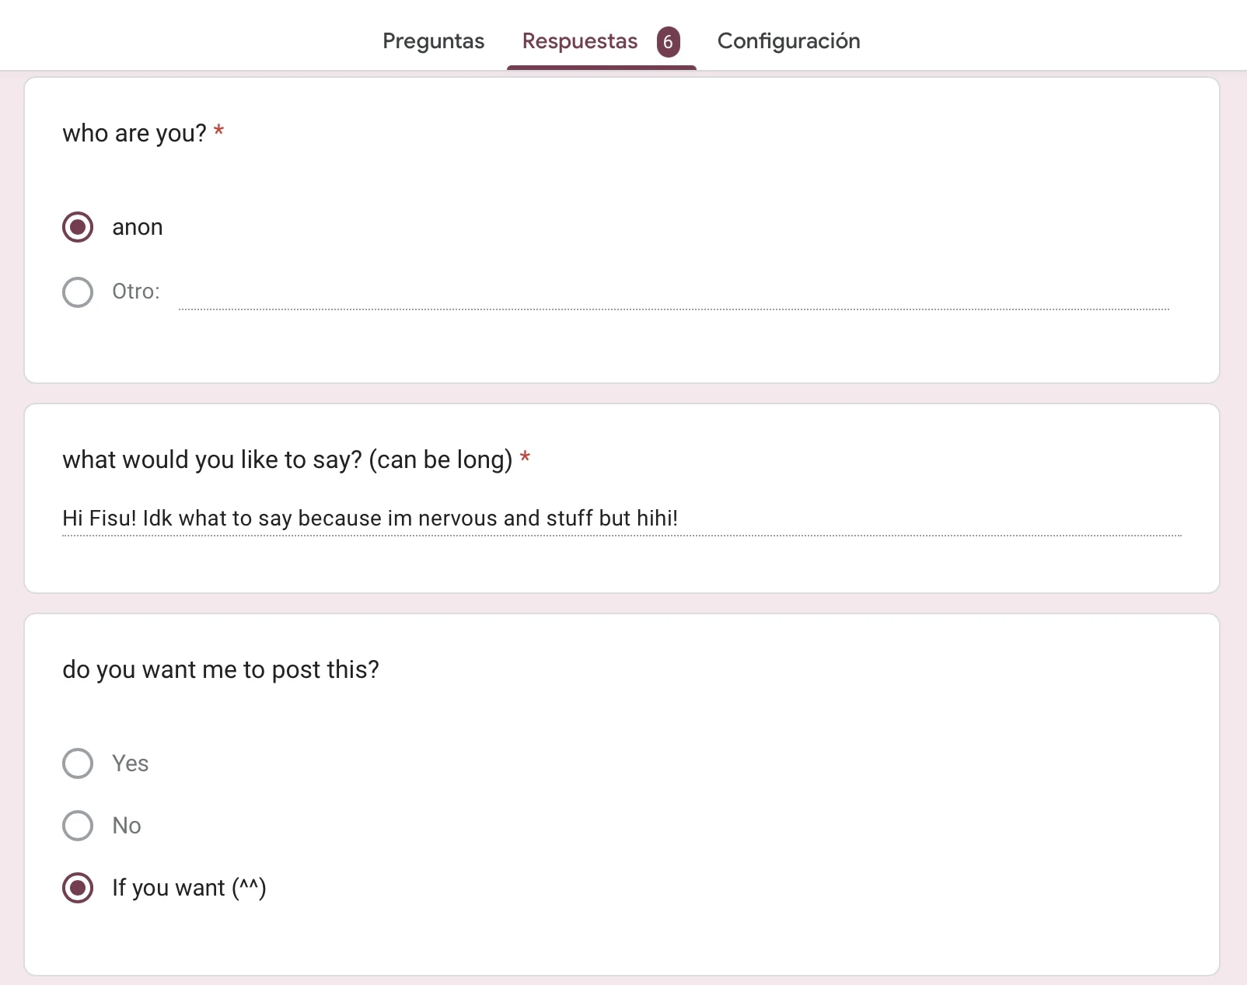Click the answer text starting with 'Hi Fisu!'
1247x985 pixels.
click(370, 519)
